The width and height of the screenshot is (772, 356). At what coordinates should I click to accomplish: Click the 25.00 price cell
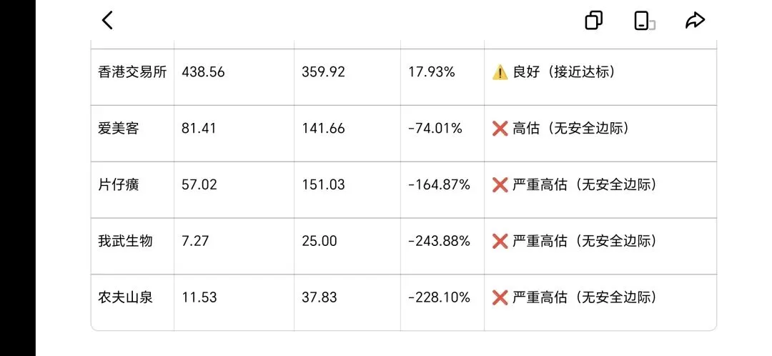(347, 246)
